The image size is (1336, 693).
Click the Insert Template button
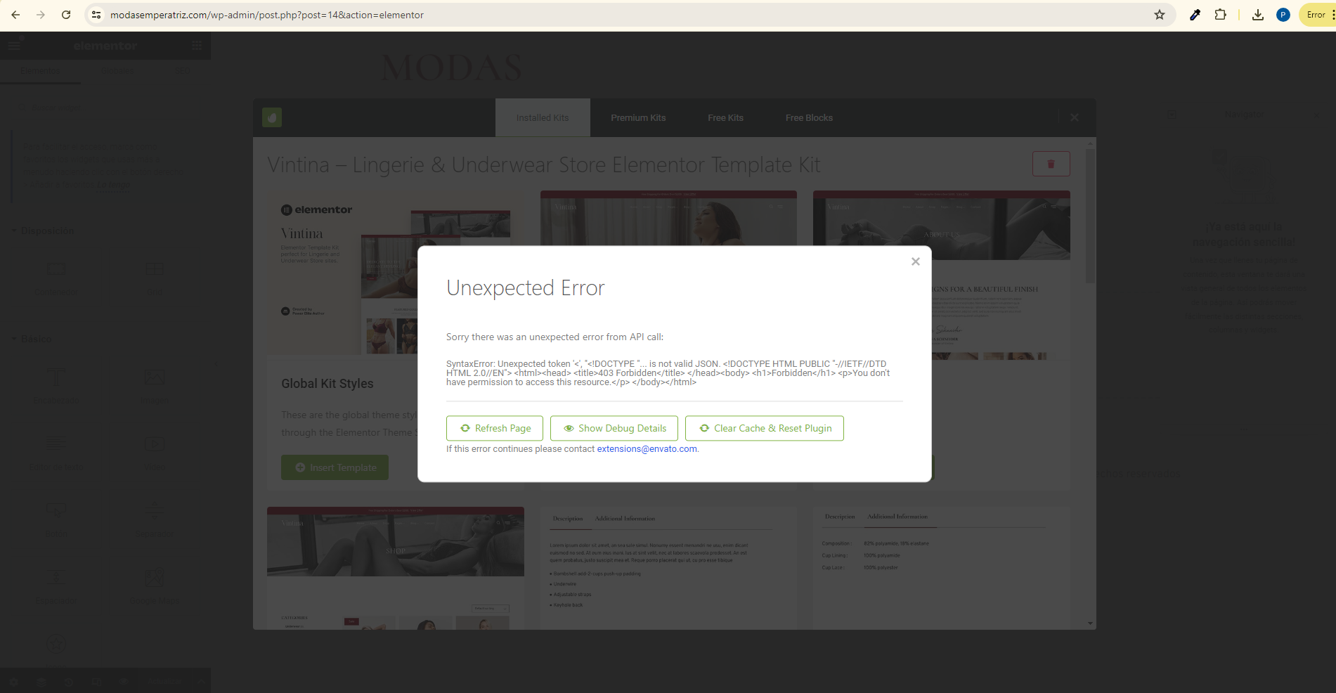point(335,467)
